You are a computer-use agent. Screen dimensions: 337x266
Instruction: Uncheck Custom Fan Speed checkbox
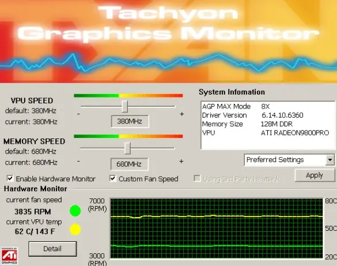click(113, 178)
